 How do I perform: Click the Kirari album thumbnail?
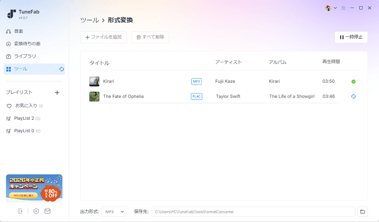tap(94, 81)
